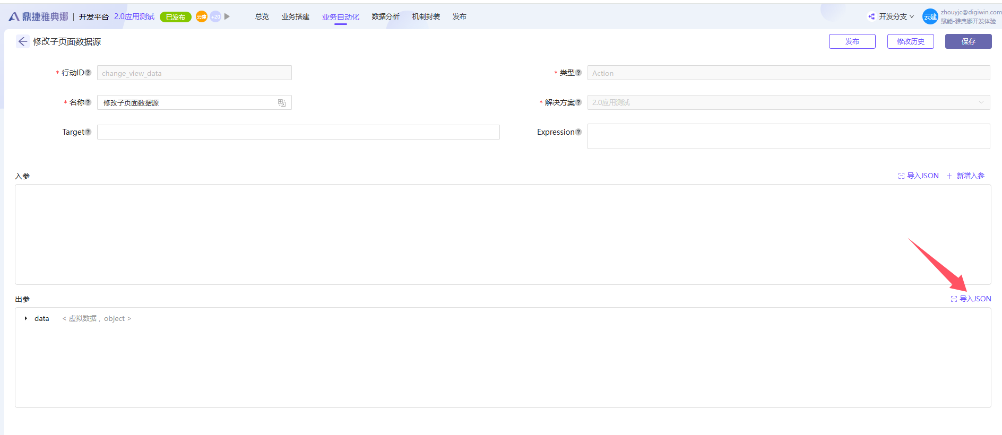
Task: Open the 数据分析 tab
Action: (386, 16)
